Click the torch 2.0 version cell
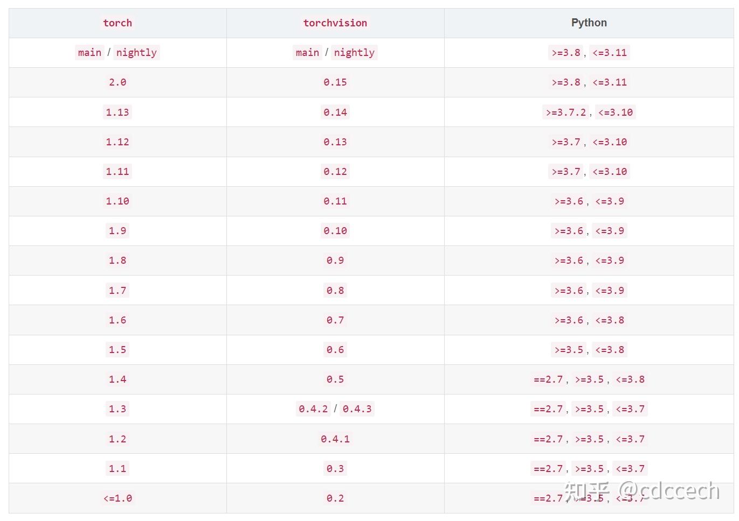Image resolution: width=739 pixels, height=521 pixels. (118, 82)
